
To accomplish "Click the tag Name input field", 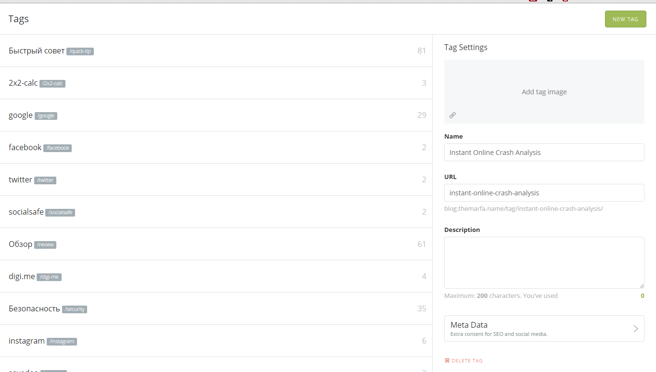I will tap(544, 153).
